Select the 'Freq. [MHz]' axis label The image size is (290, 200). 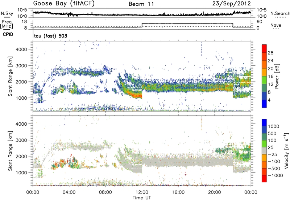[7, 24]
